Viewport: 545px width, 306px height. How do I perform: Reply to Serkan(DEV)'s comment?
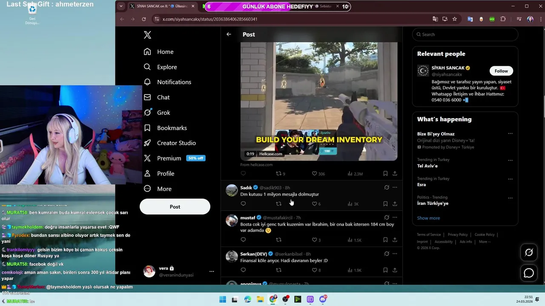[243, 270]
